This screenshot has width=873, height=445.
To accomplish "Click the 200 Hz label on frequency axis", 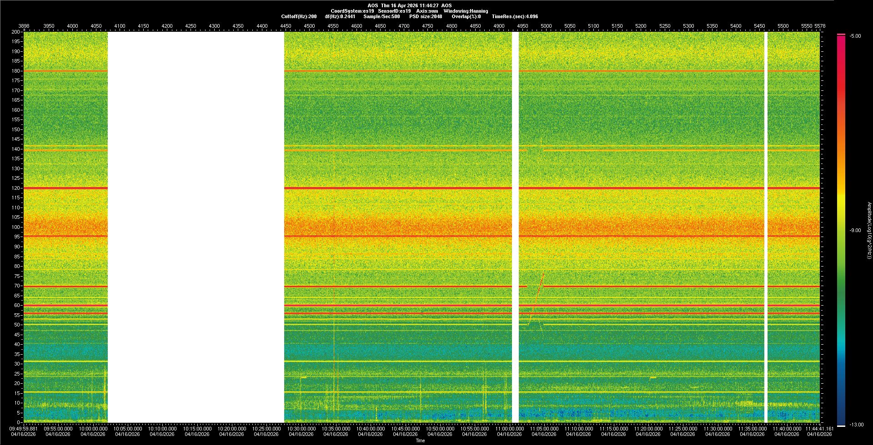I will tap(16, 32).
